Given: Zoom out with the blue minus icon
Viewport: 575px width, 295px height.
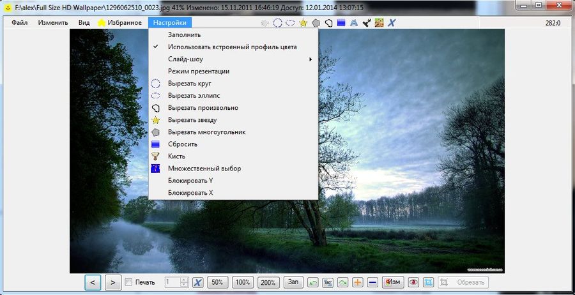Looking at the screenshot, I should pos(372,282).
